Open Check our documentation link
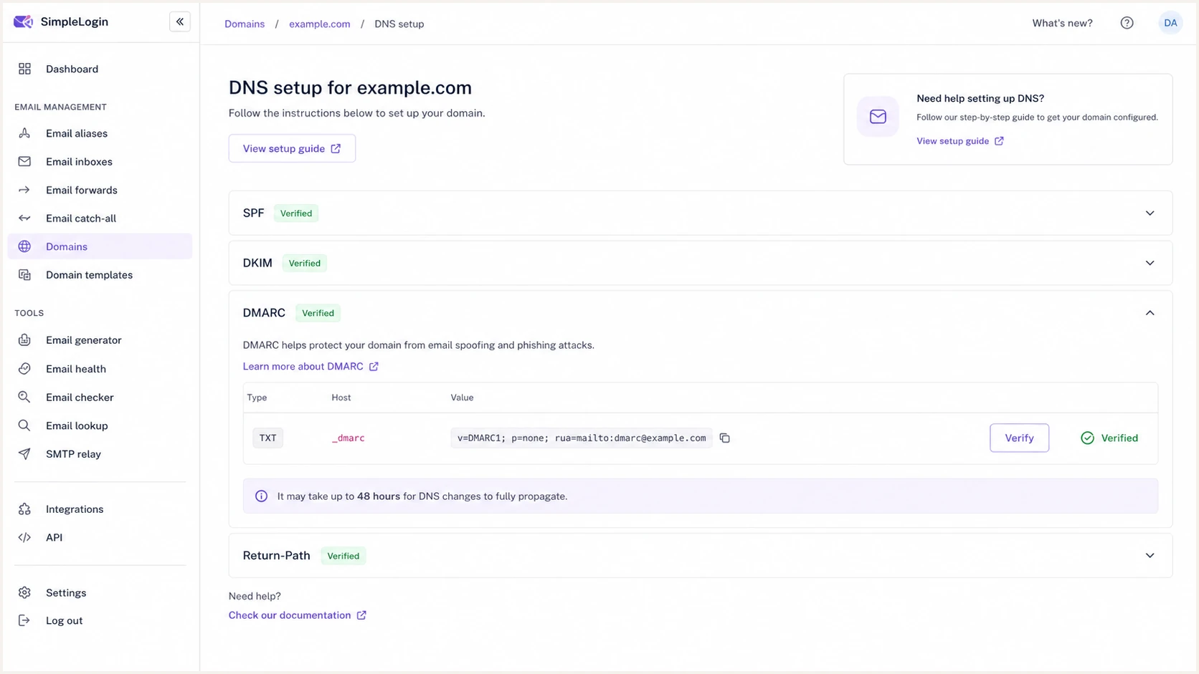Screen dimensions: 1199x674 coord(297,615)
